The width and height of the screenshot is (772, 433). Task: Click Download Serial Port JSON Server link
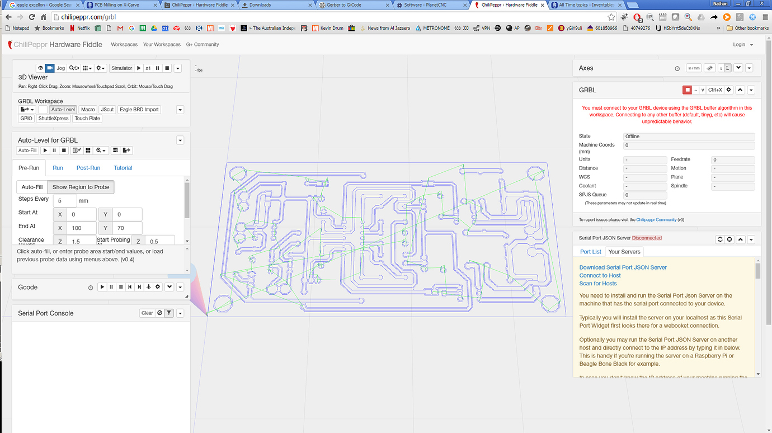coord(623,267)
